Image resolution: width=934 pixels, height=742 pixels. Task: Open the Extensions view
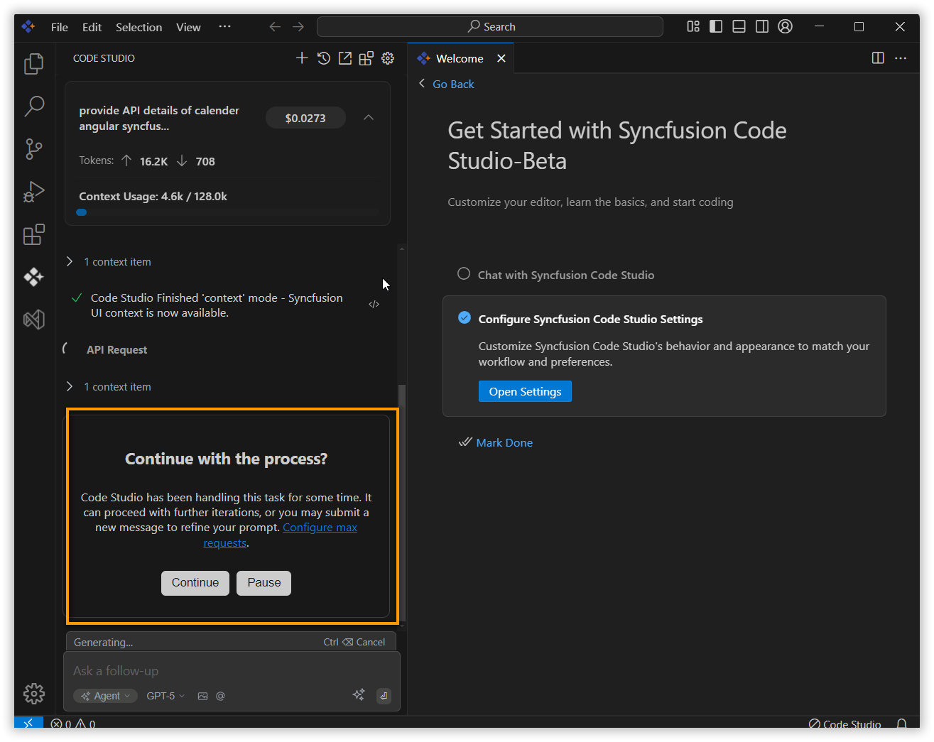(33, 234)
